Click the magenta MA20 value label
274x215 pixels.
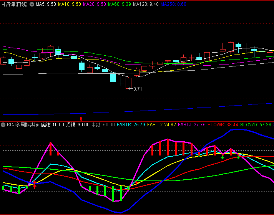95,4
